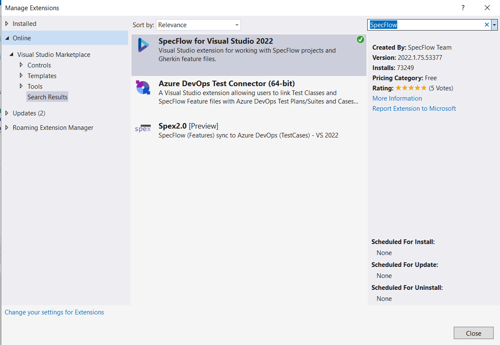Click the Azure DevOps Test Connector icon

point(143,87)
